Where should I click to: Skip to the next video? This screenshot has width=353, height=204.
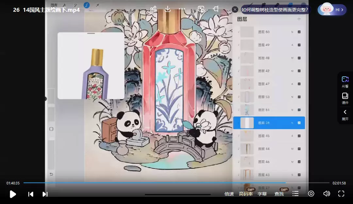pos(45,194)
